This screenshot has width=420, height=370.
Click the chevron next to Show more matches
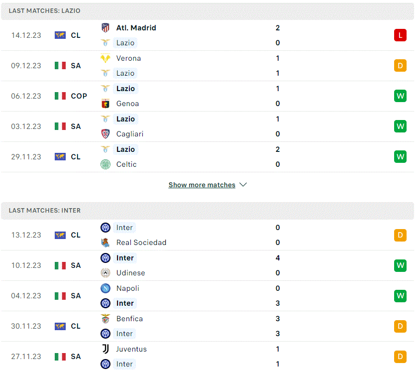(243, 185)
